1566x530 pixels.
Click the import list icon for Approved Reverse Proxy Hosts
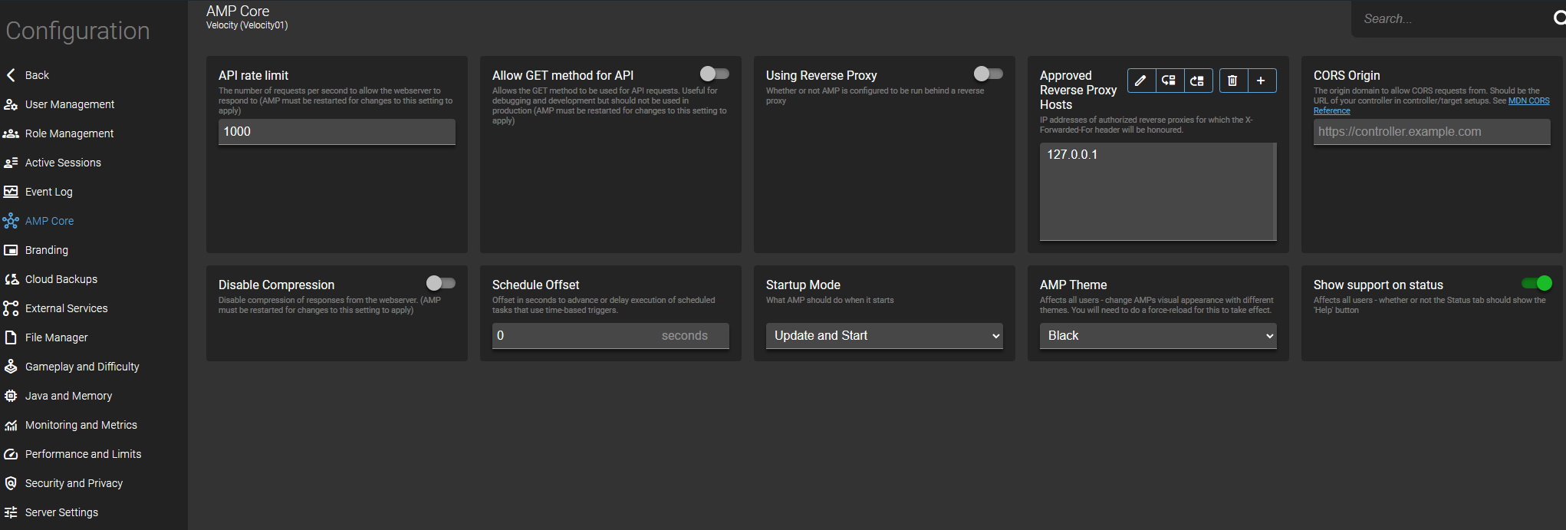(1169, 81)
